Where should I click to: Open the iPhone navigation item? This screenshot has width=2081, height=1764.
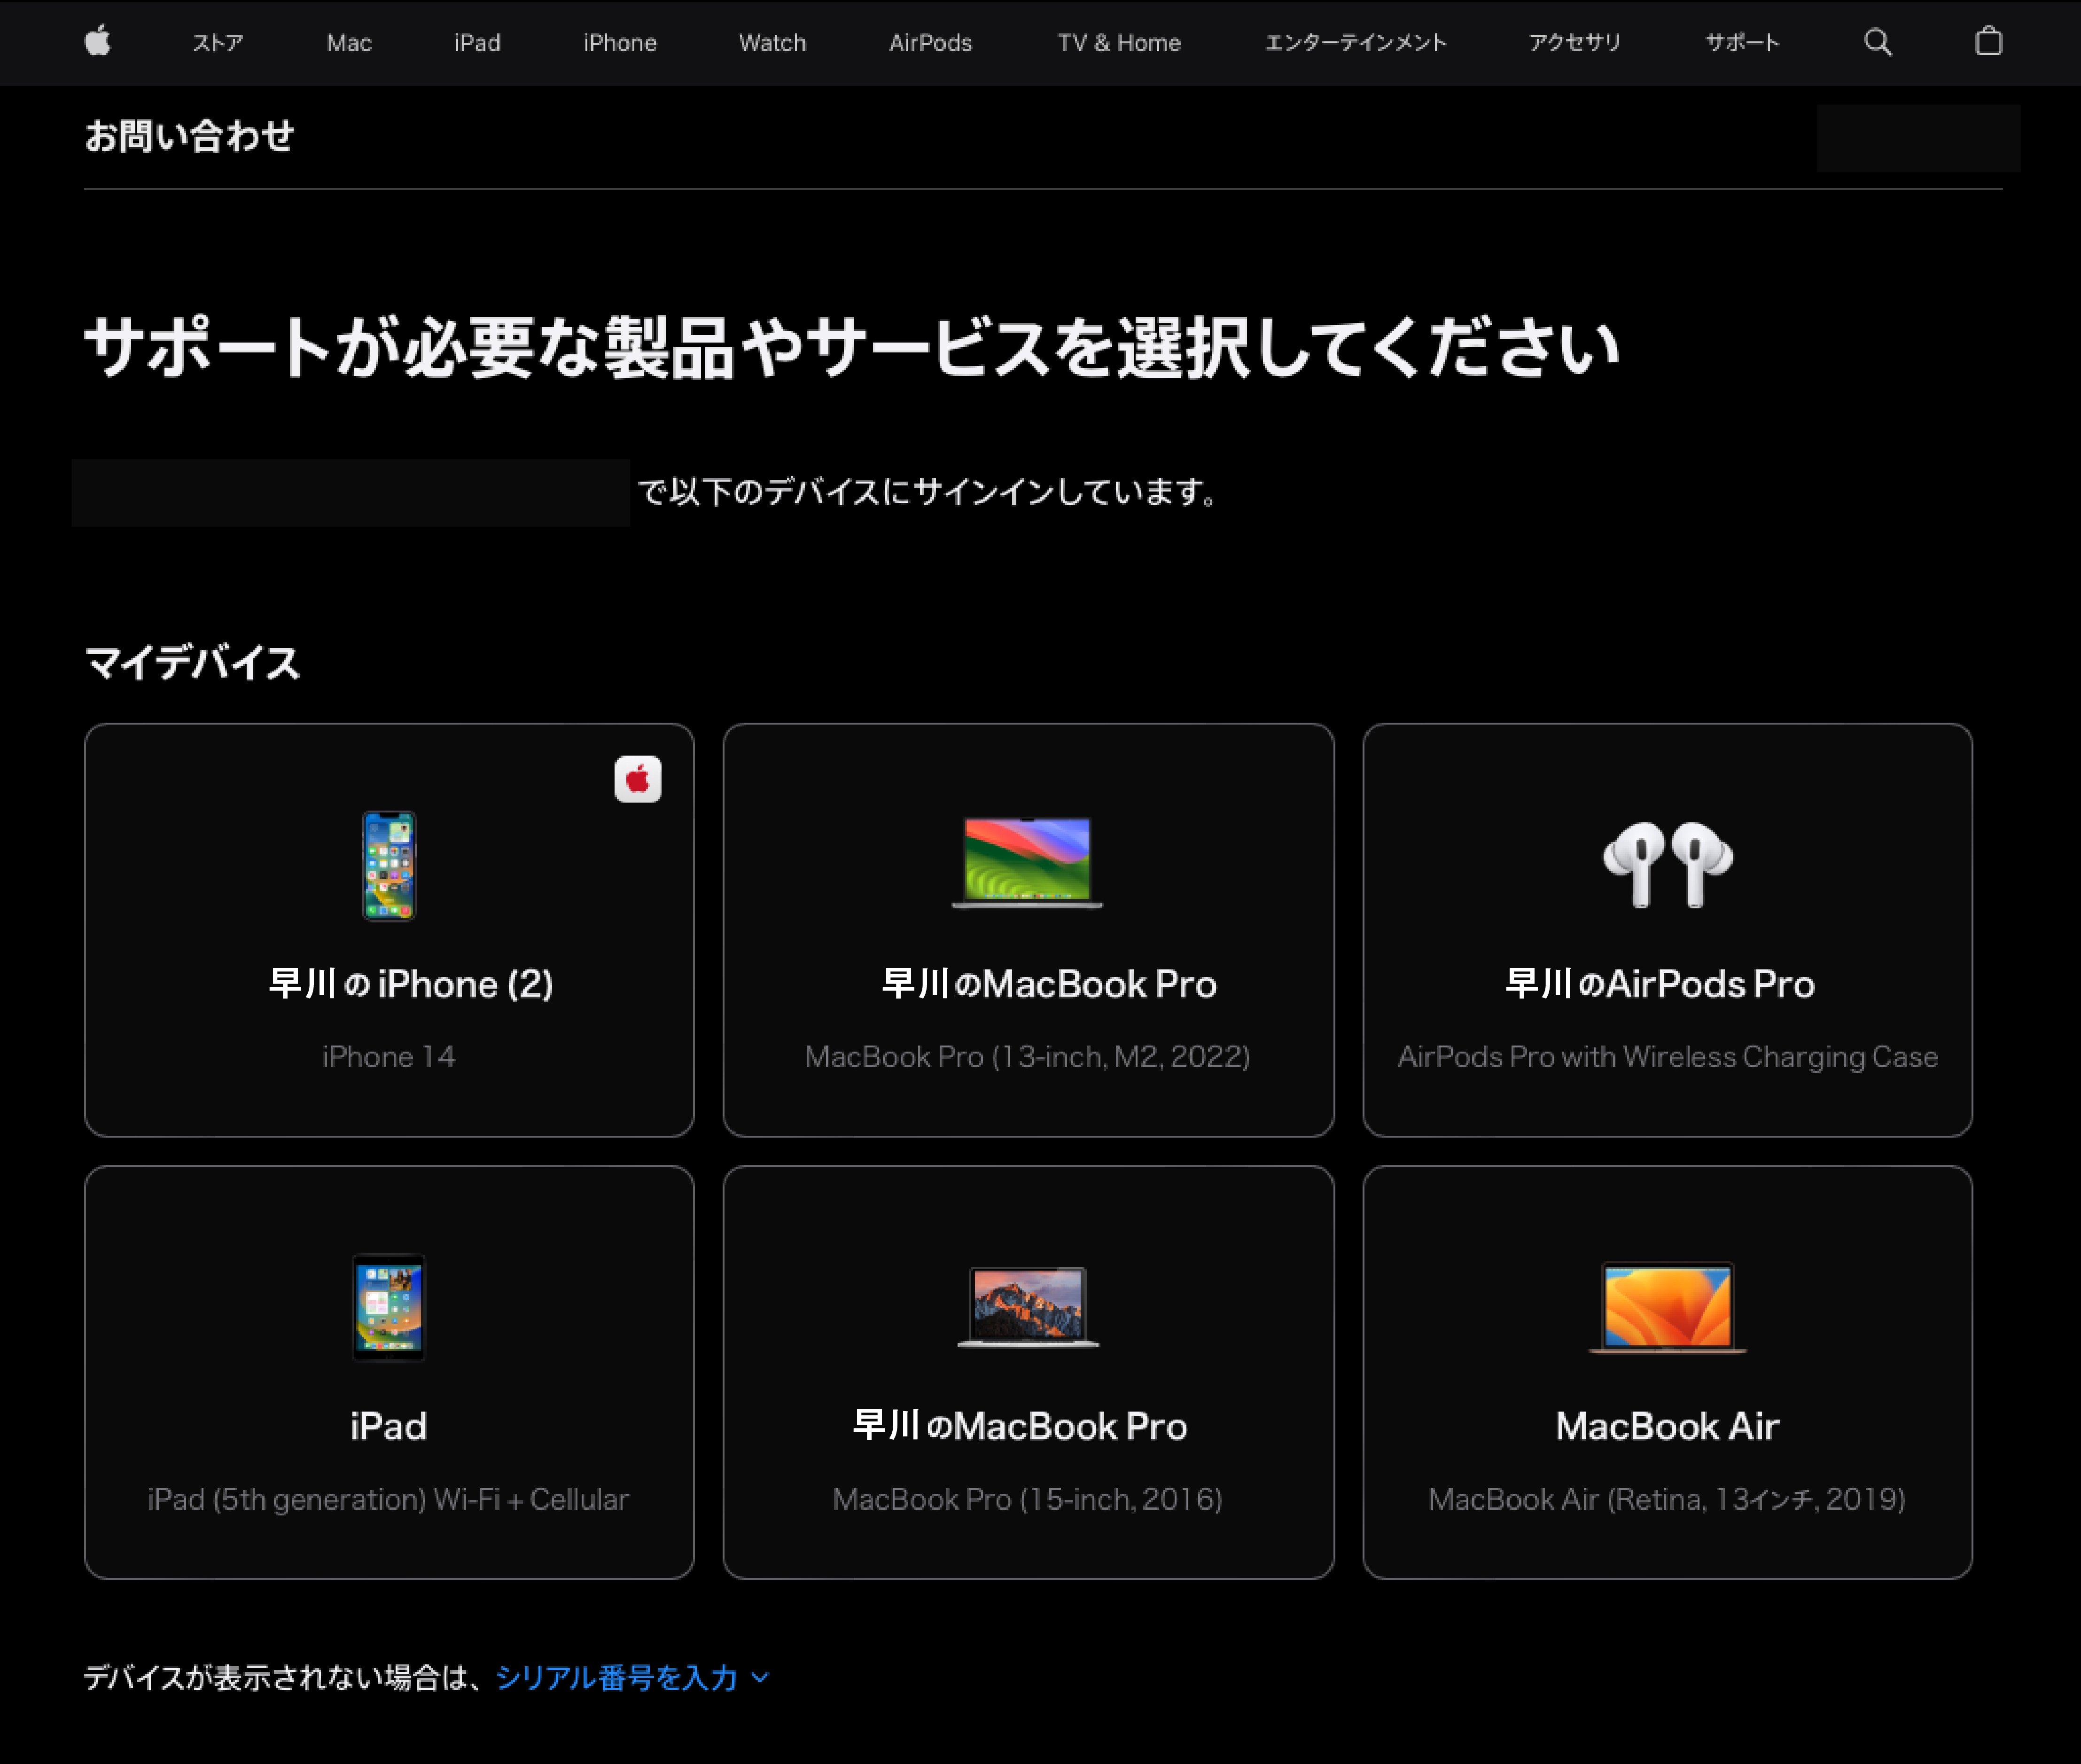tap(620, 43)
